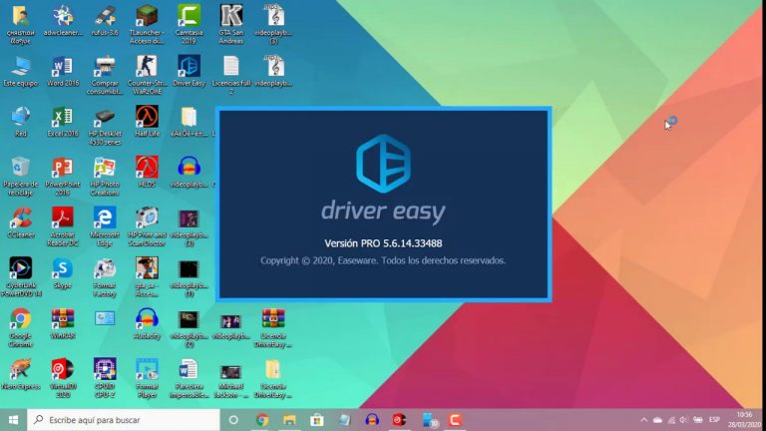Select the videoplayb... (5) audio file
The width and height of the screenshot is (766, 431).
coord(273,24)
